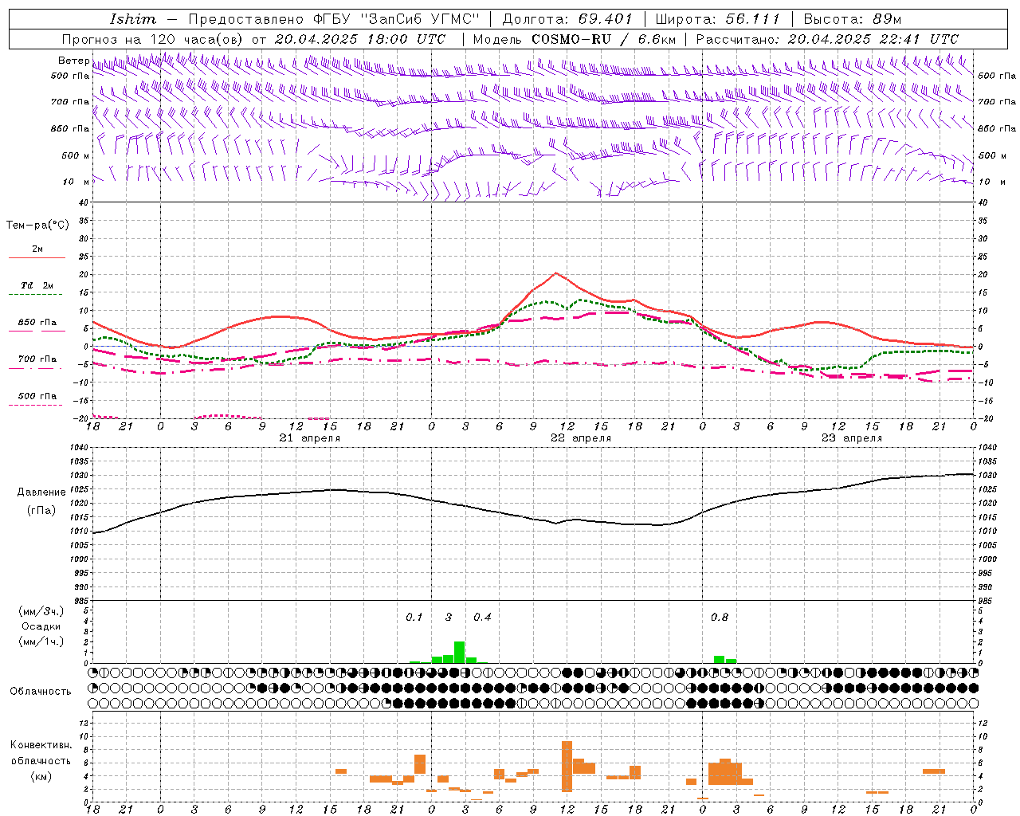The width and height of the screenshot is (1020, 816).
Task: Click the '2м' temperature legend entry
Action: (37, 249)
